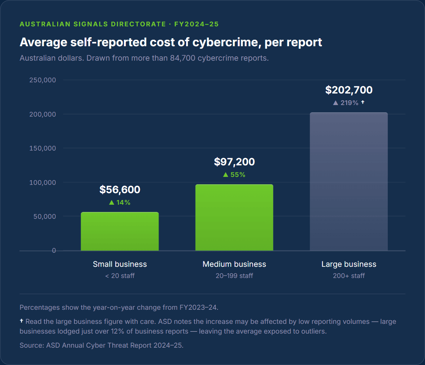Click the '< 20 staff' caption
The width and height of the screenshot is (425, 365).
click(120, 276)
